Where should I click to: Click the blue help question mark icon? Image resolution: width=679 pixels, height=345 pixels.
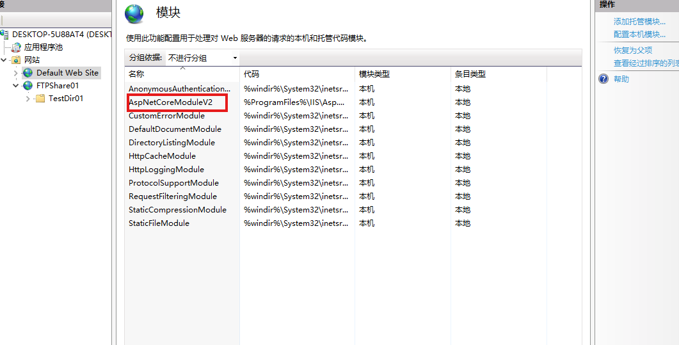point(603,79)
